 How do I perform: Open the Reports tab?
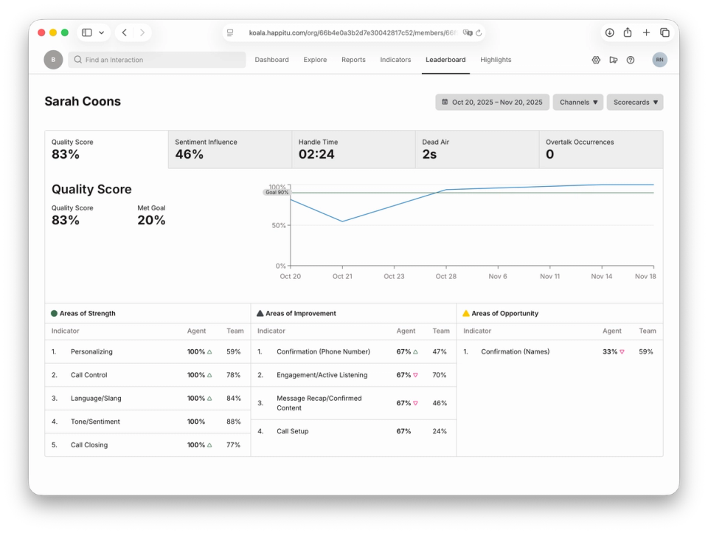coord(353,60)
